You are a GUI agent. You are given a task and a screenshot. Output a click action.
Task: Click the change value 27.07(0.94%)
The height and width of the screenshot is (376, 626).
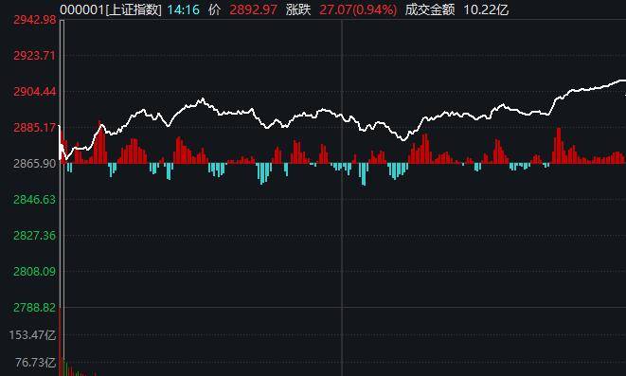coord(358,9)
